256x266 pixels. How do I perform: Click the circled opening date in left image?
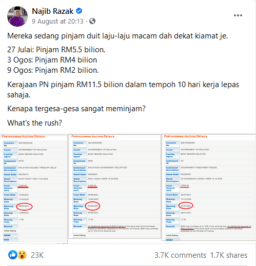(x=24, y=207)
